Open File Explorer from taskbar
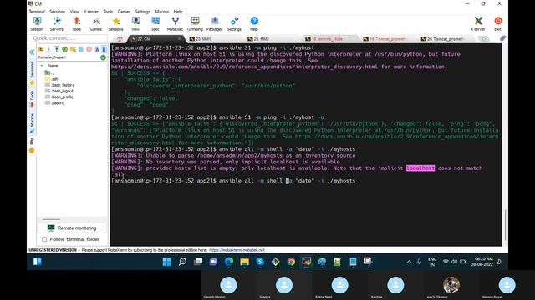The height and width of the screenshot is (300, 535). (x=244, y=262)
